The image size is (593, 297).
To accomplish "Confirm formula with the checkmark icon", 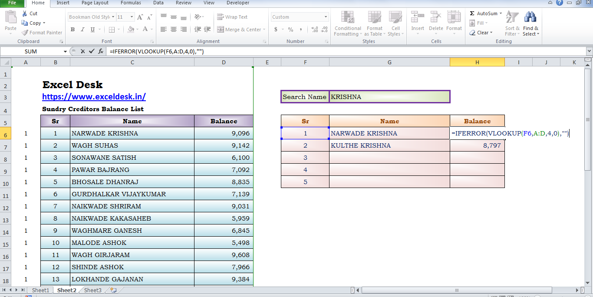I will pyautogui.click(x=92, y=51).
